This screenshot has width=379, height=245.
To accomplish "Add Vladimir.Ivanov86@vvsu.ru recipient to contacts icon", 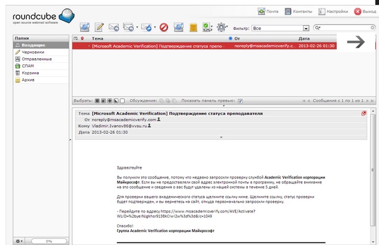I will click(150, 125).
